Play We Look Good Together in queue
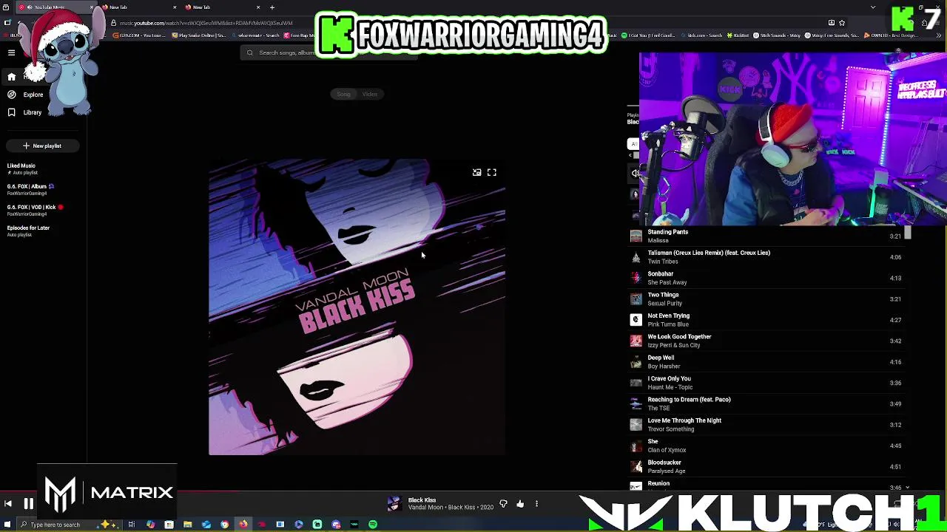Viewport: 947px width, 532px height. pyautogui.click(x=768, y=341)
